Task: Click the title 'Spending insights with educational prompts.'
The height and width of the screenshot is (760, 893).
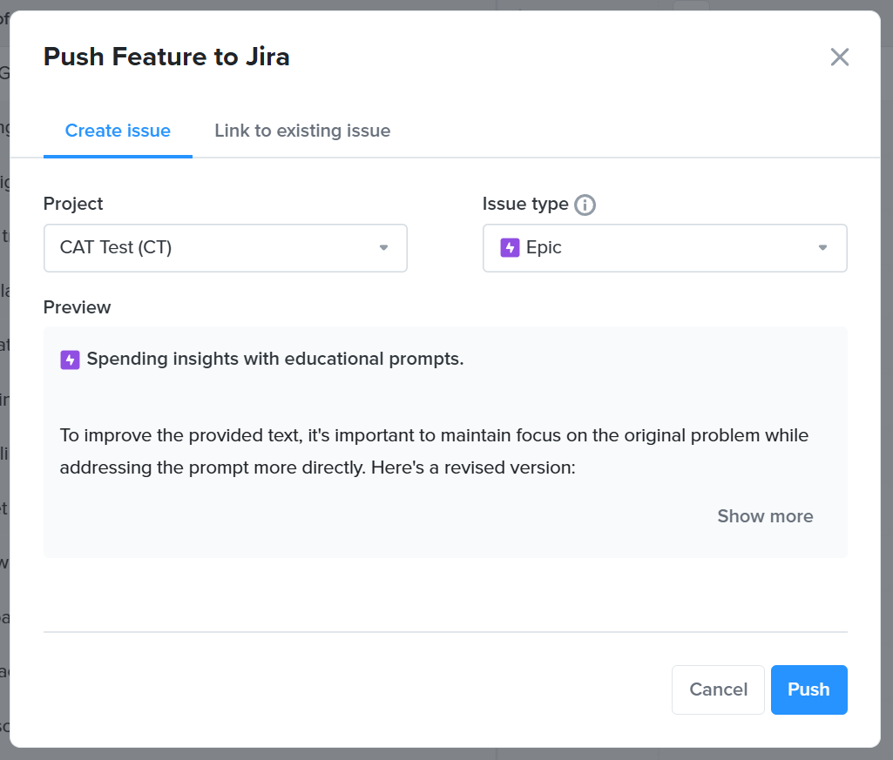Action: [x=275, y=360]
